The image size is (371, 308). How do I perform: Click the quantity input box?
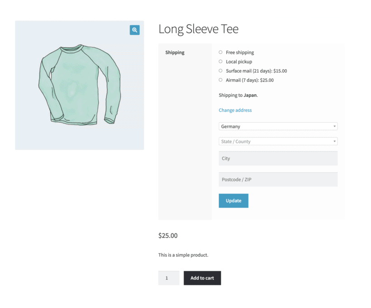click(x=168, y=278)
